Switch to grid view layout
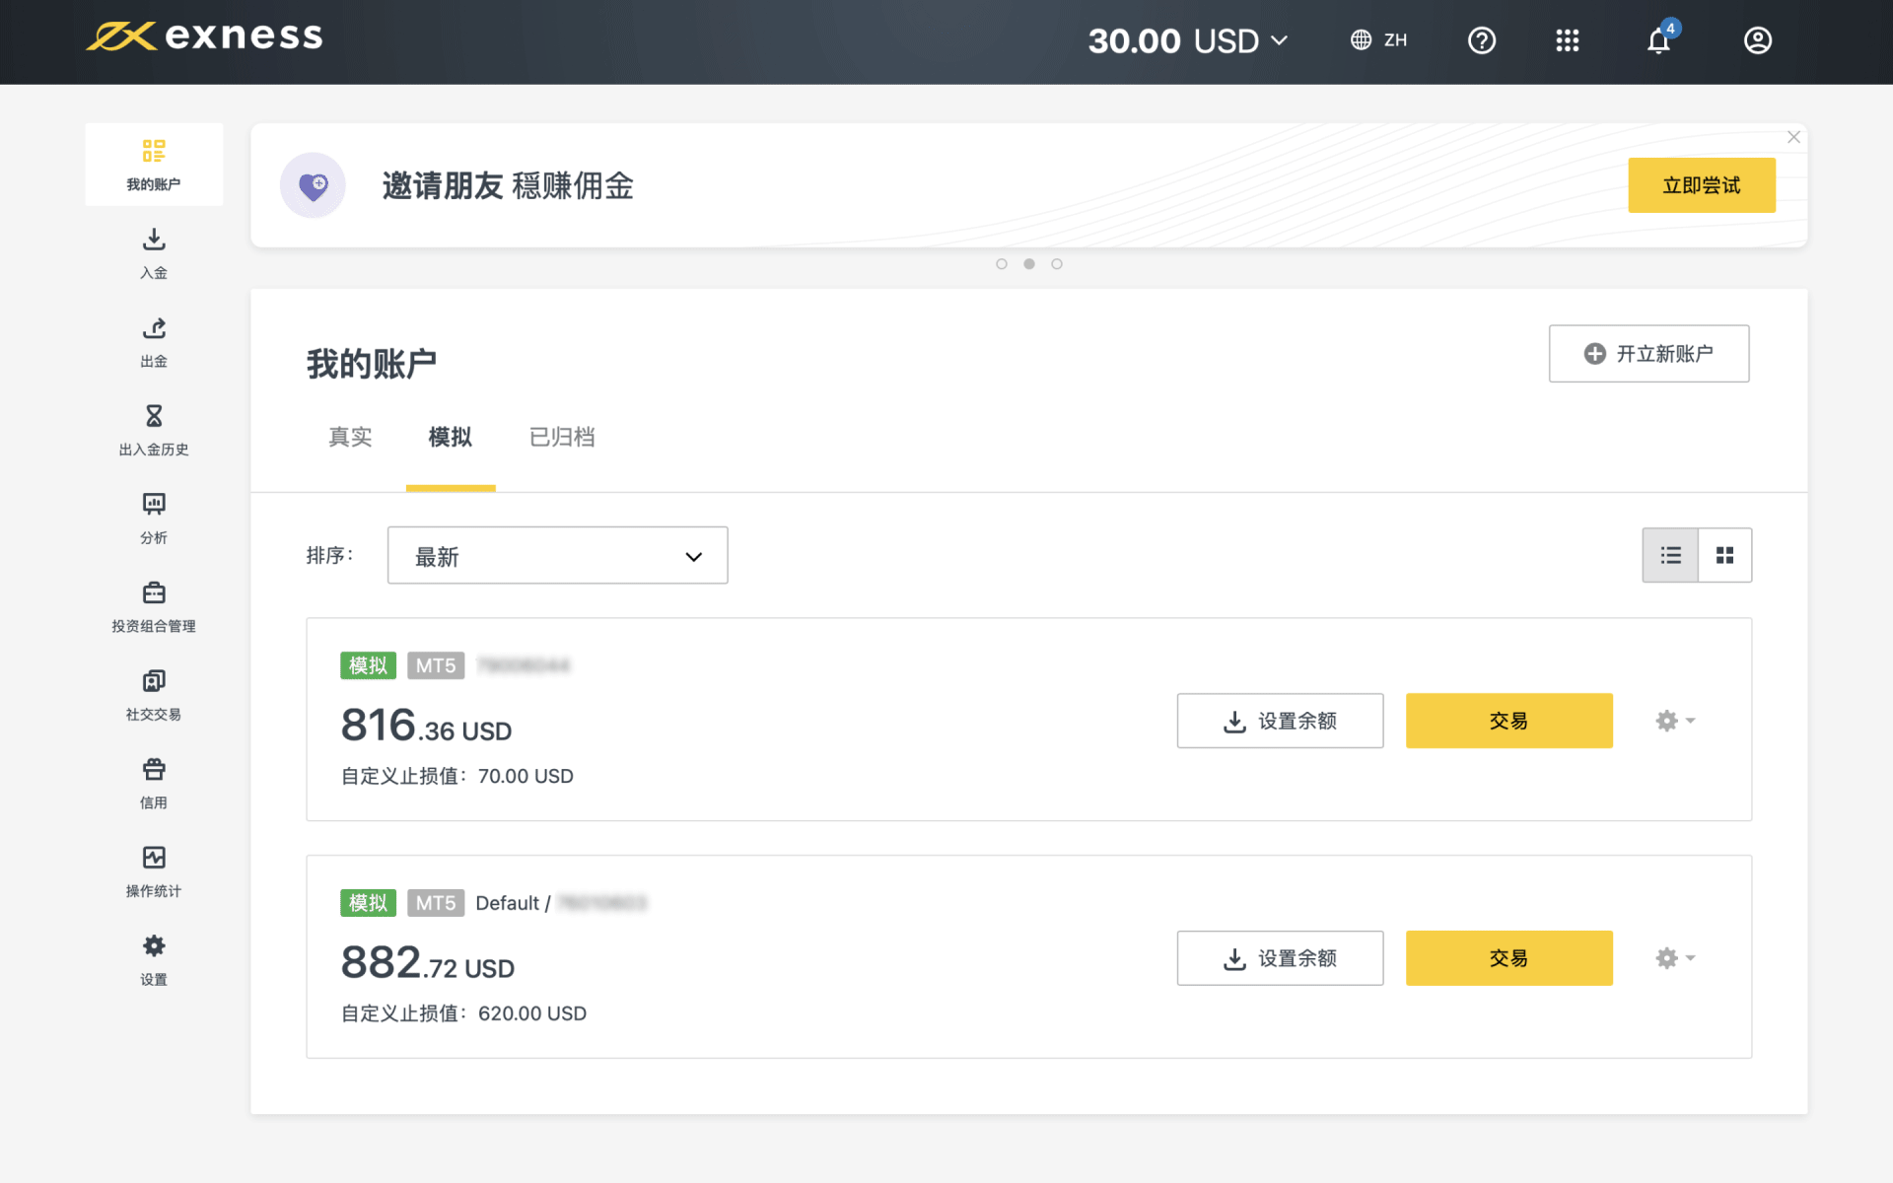The height and width of the screenshot is (1183, 1893). (1724, 555)
